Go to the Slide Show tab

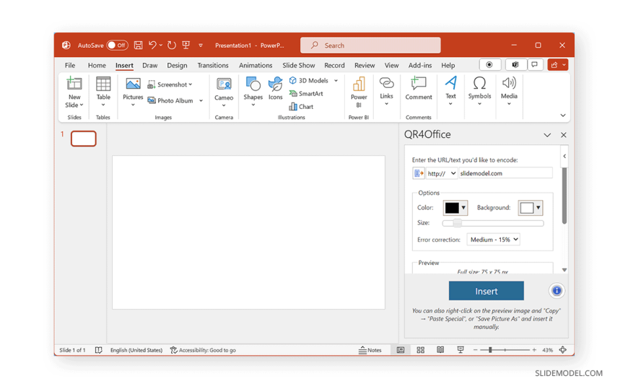298,65
